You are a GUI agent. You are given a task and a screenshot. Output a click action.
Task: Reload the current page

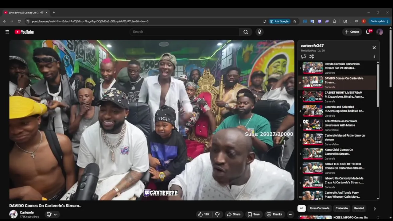click(x=19, y=21)
